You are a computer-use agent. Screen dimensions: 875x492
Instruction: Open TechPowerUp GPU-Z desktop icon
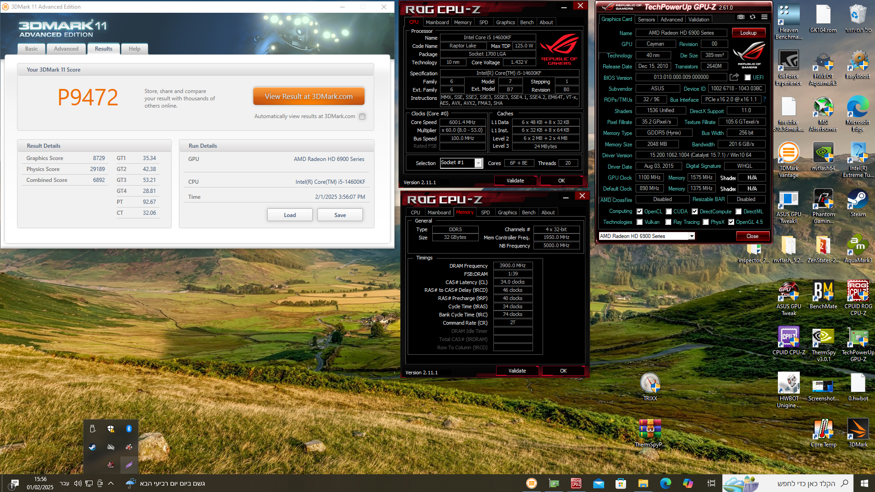858,344
